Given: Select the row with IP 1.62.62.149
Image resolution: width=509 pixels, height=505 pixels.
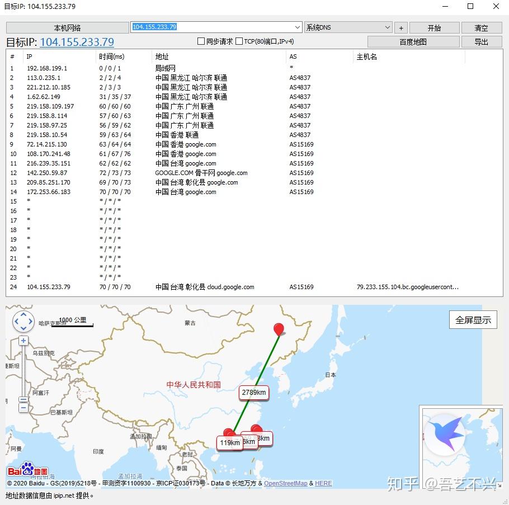Looking at the screenshot, I should click(254, 97).
